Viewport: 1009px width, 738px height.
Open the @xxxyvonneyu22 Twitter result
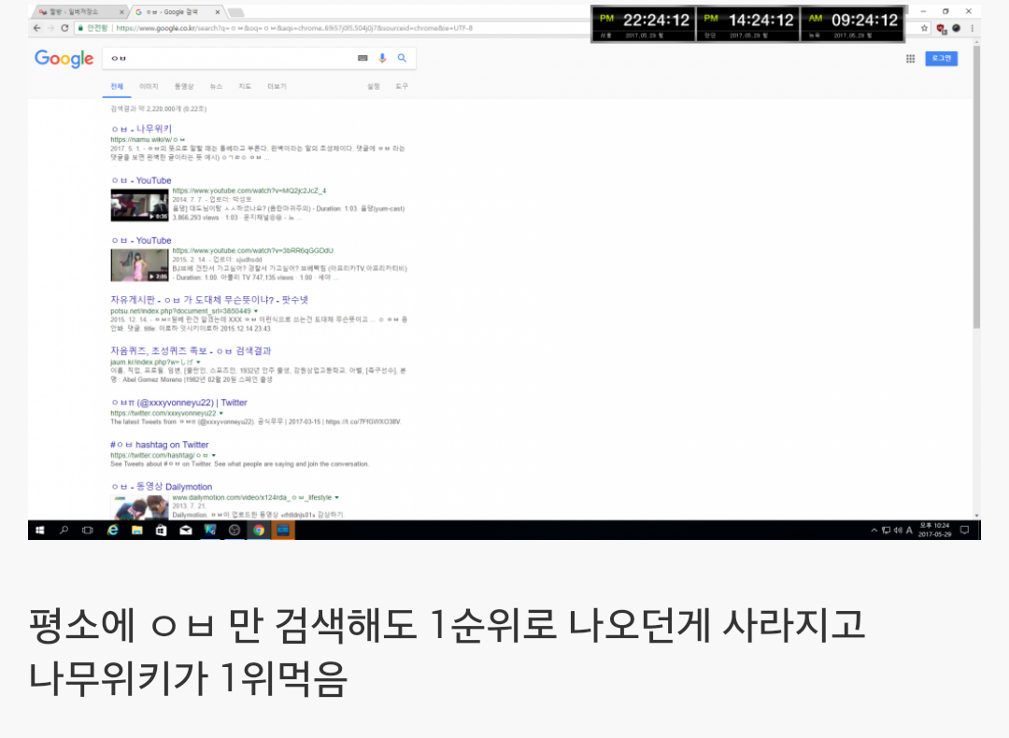coord(178,403)
